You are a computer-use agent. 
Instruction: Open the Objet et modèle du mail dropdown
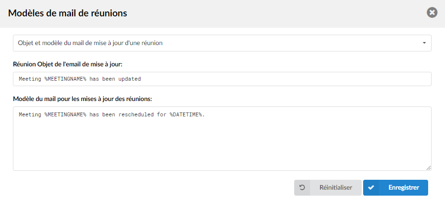222,43
